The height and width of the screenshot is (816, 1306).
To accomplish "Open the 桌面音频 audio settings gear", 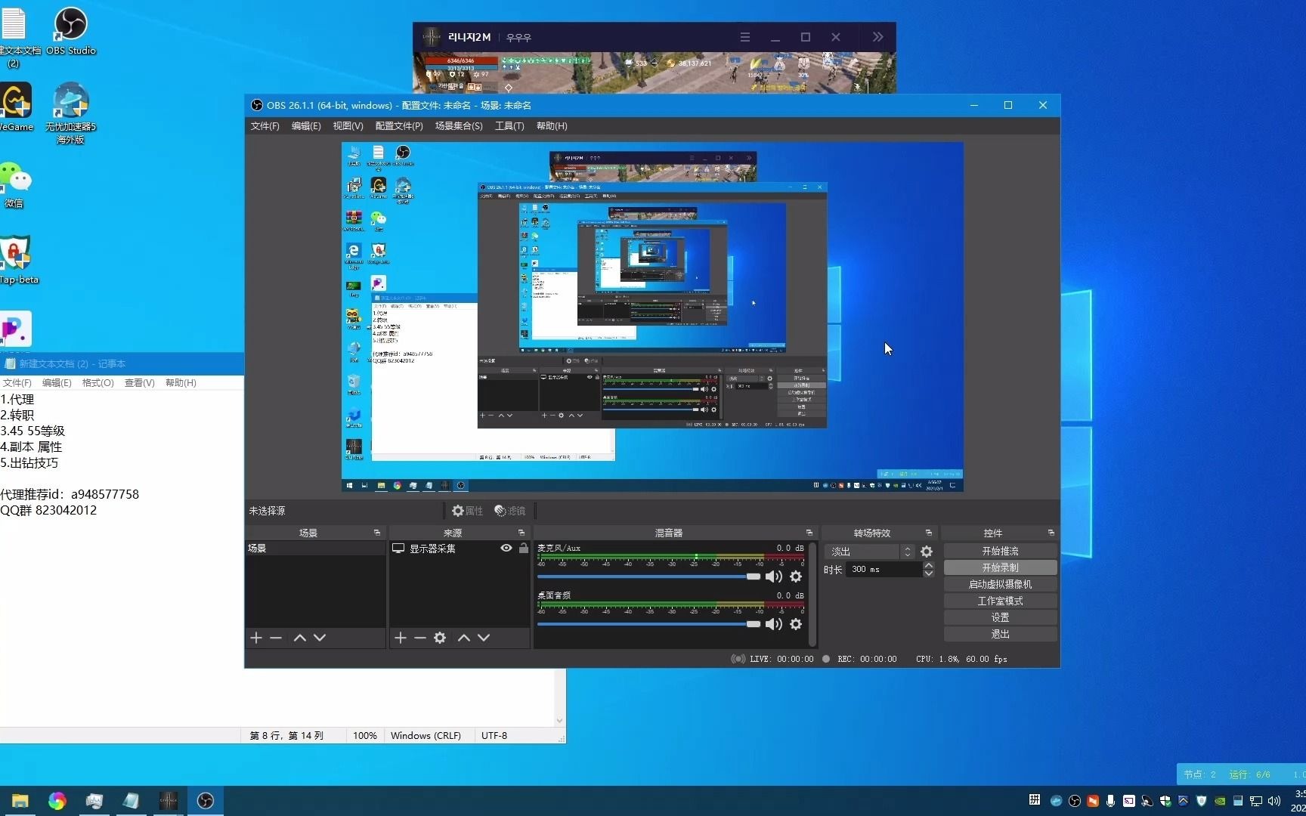I will click(x=796, y=624).
